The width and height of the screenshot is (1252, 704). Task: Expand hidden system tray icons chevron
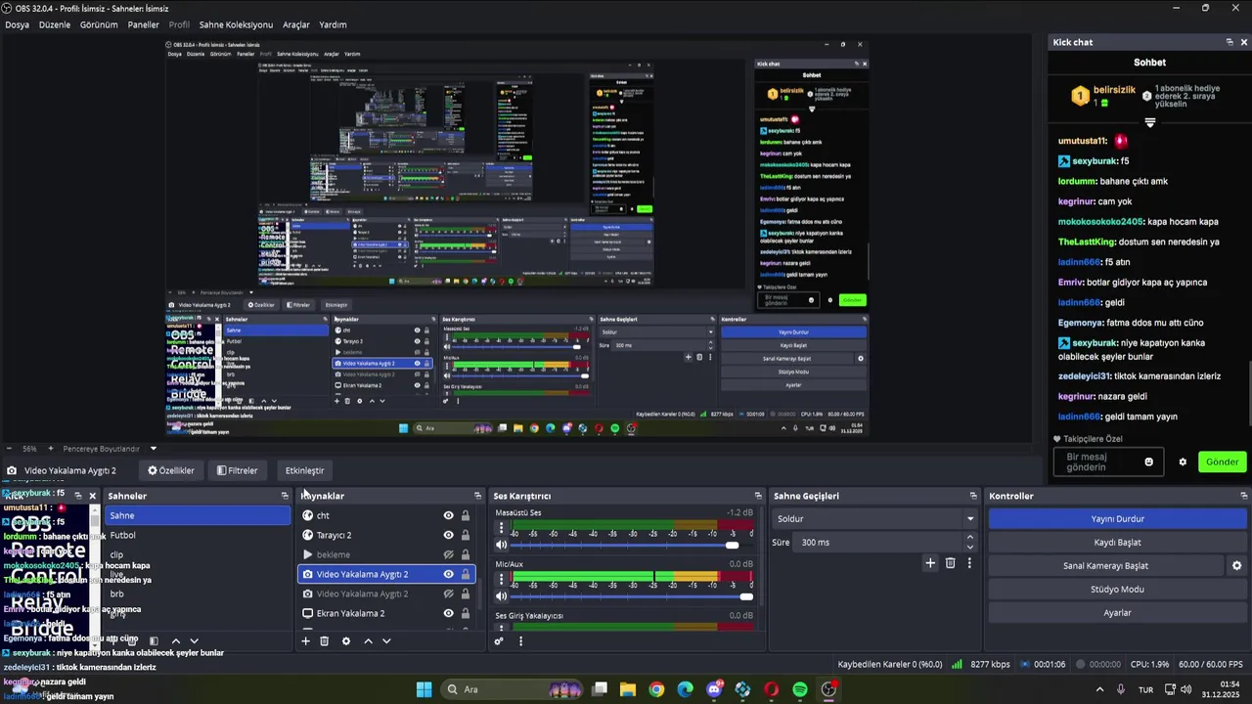click(x=1099, y=689)
